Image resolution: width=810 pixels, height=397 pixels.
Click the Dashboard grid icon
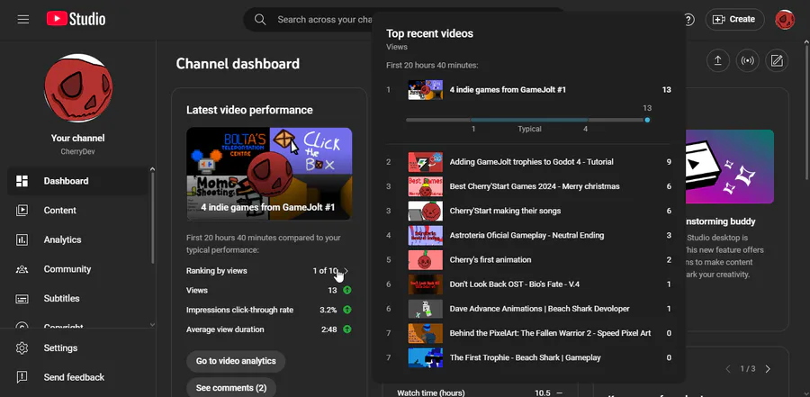(22, 181)
